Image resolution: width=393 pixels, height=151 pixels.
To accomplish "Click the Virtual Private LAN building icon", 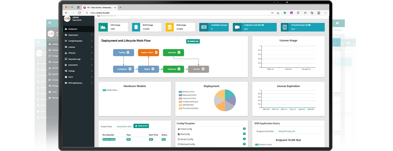I will [285, 27].
